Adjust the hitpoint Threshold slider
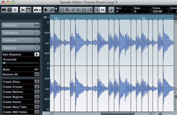This screenshot has width=177, height=115. (21, 63)
